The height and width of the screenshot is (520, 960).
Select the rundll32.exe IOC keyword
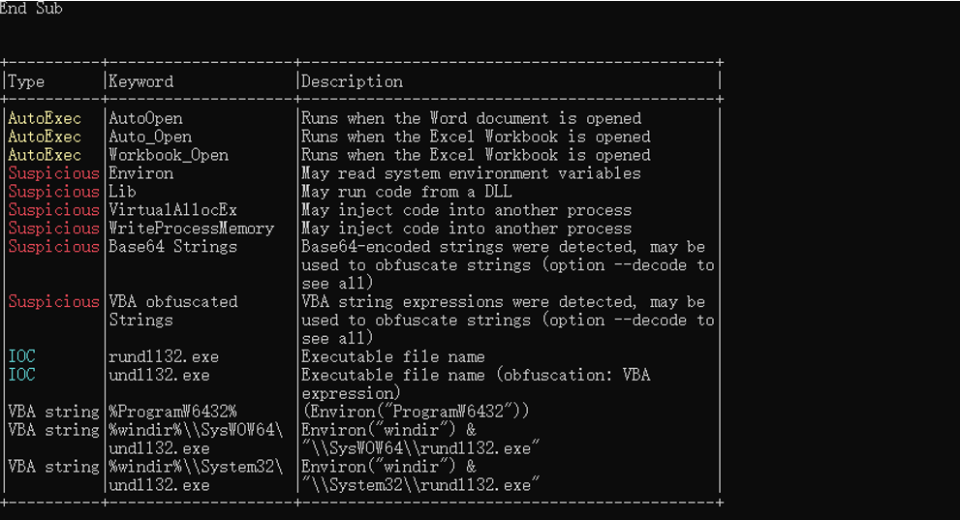coord(164,356)
